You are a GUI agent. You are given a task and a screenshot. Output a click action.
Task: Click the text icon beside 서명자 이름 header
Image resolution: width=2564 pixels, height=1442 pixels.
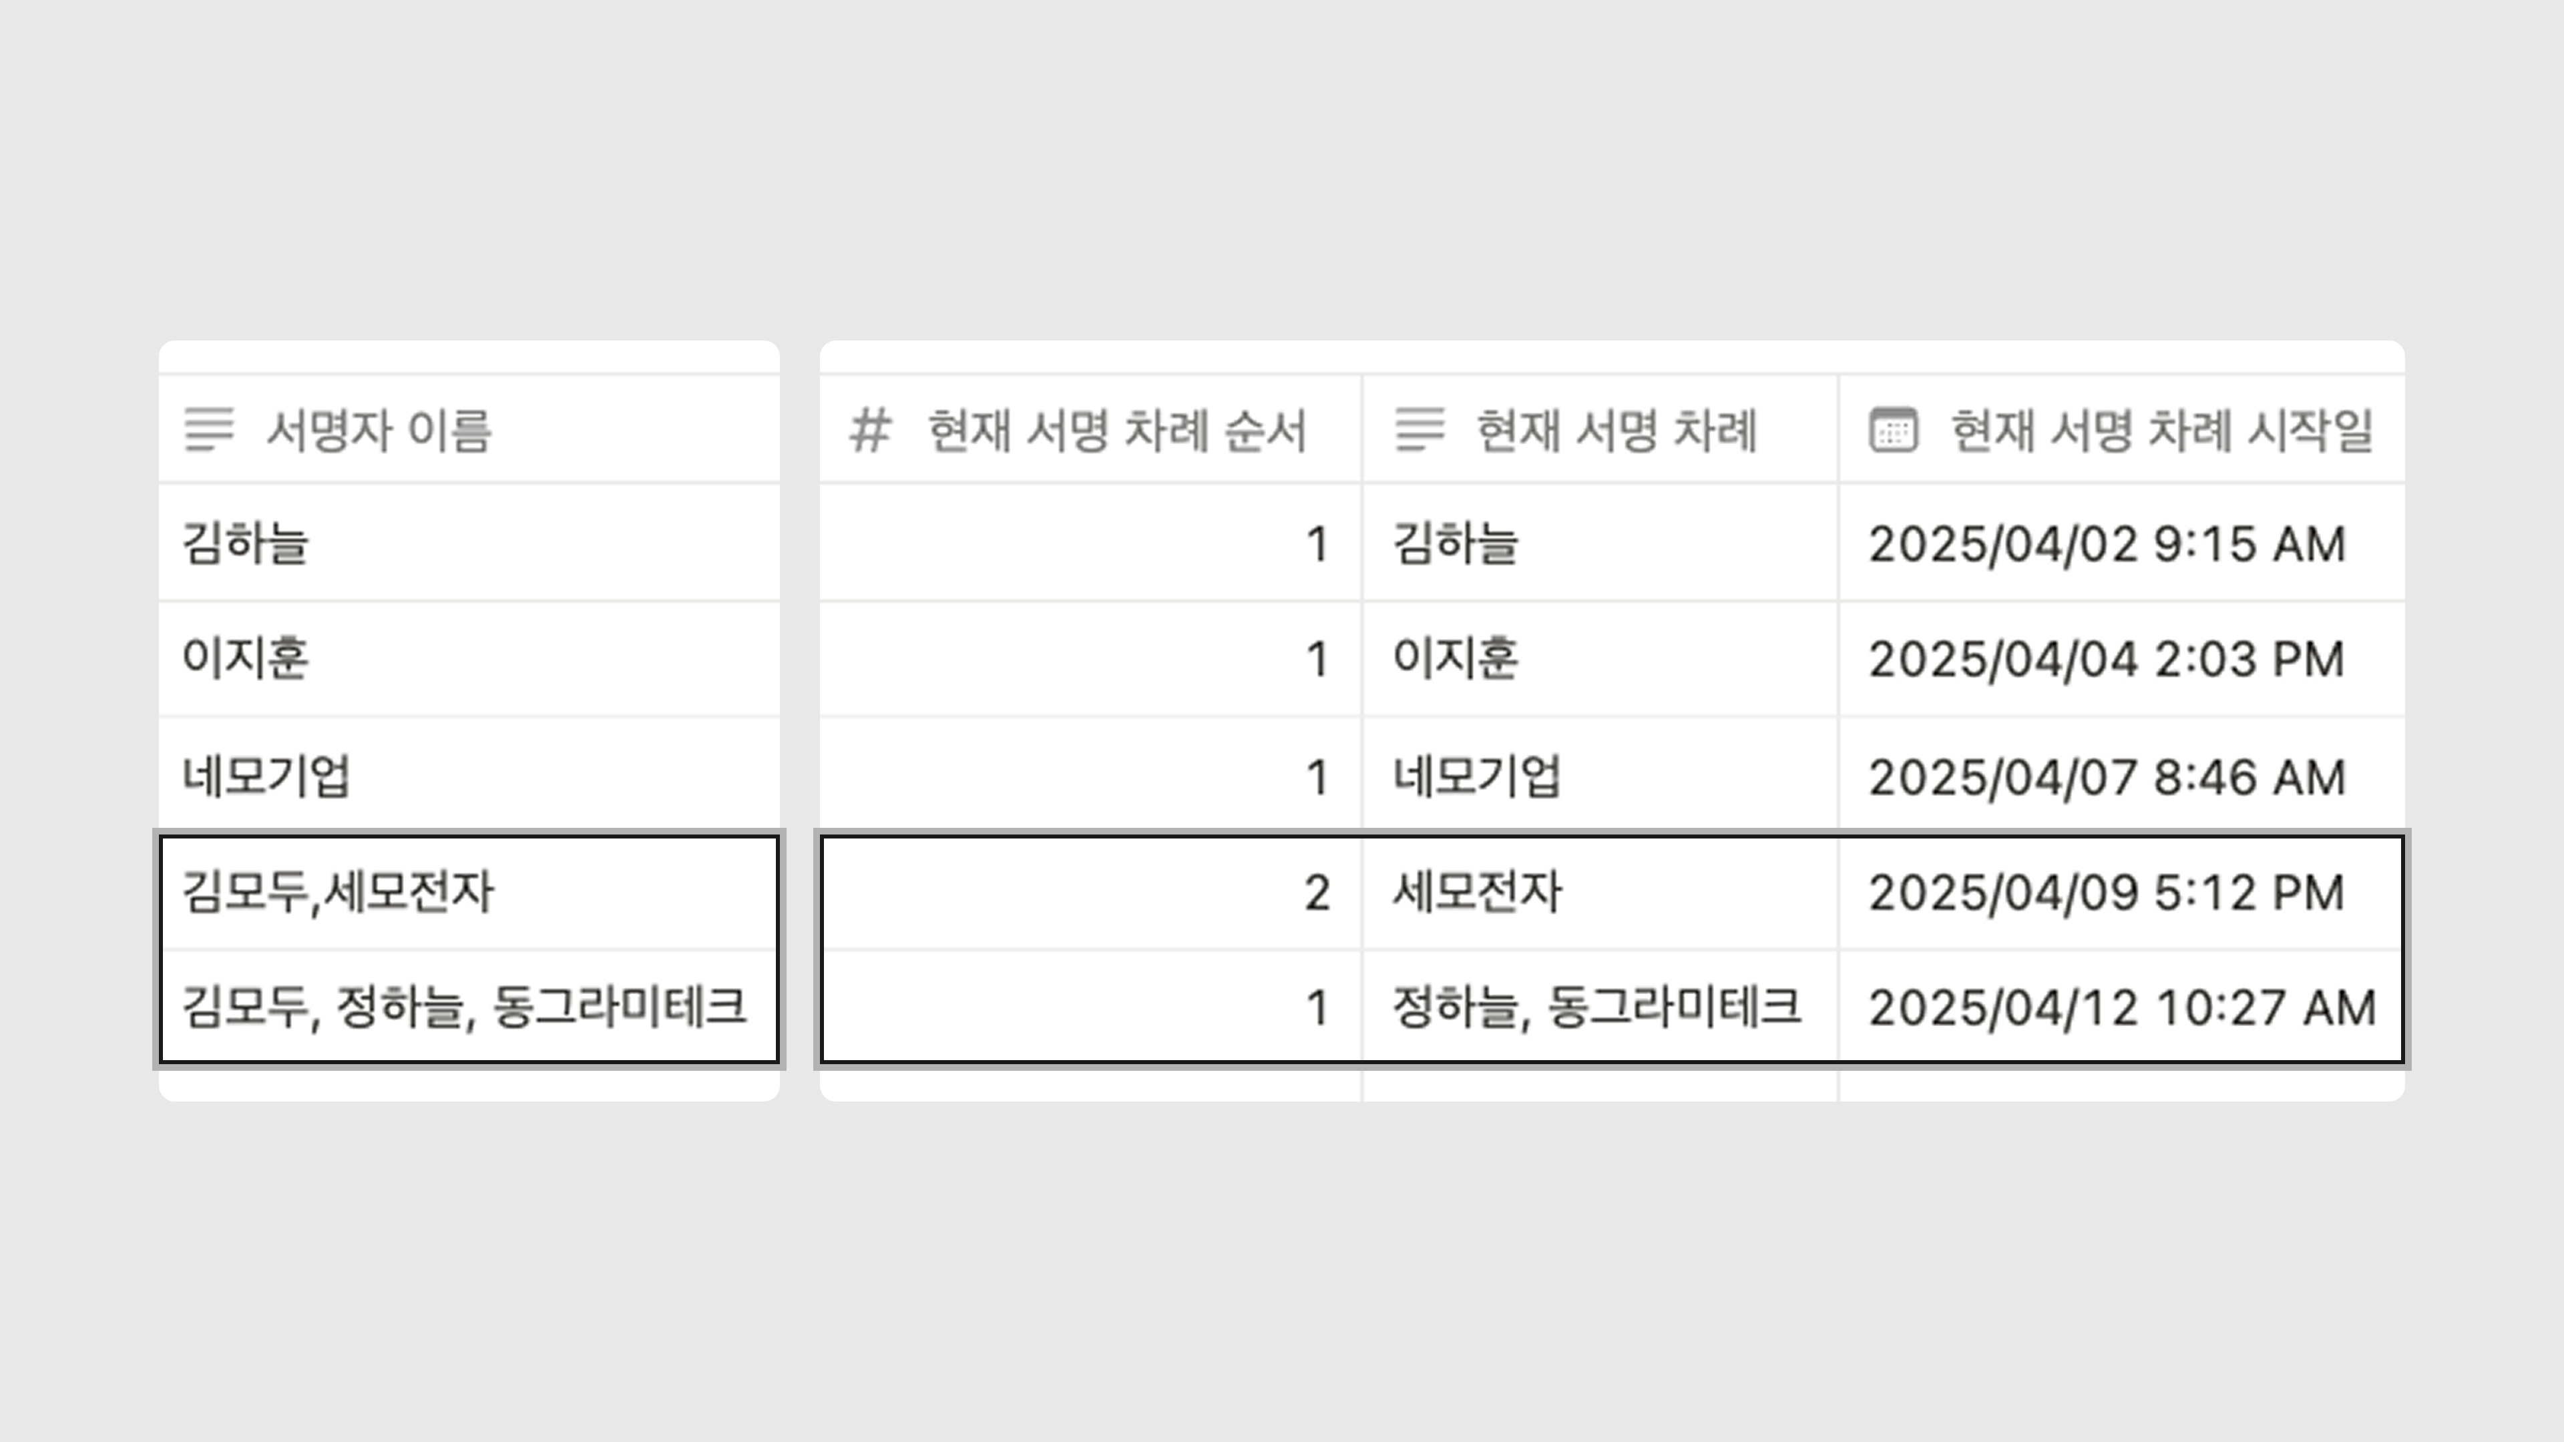pos(209,430)
